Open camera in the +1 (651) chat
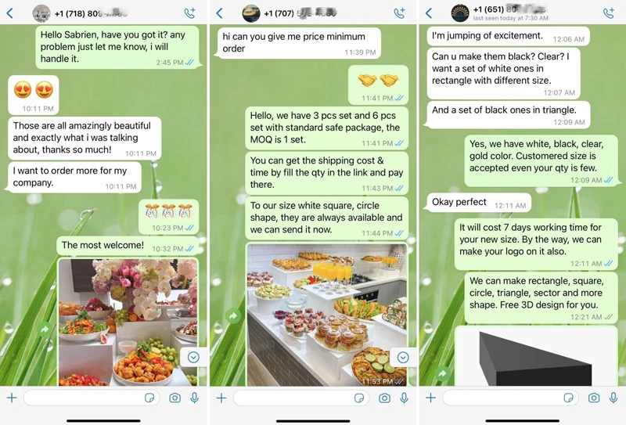 pyautogui.click(x=594, y=398)
